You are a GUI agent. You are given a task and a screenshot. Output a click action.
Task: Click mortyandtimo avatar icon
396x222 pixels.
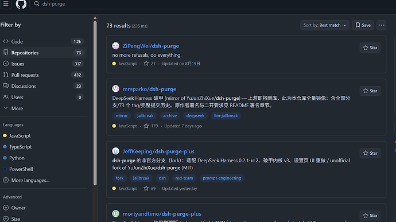tap(116, 213)
